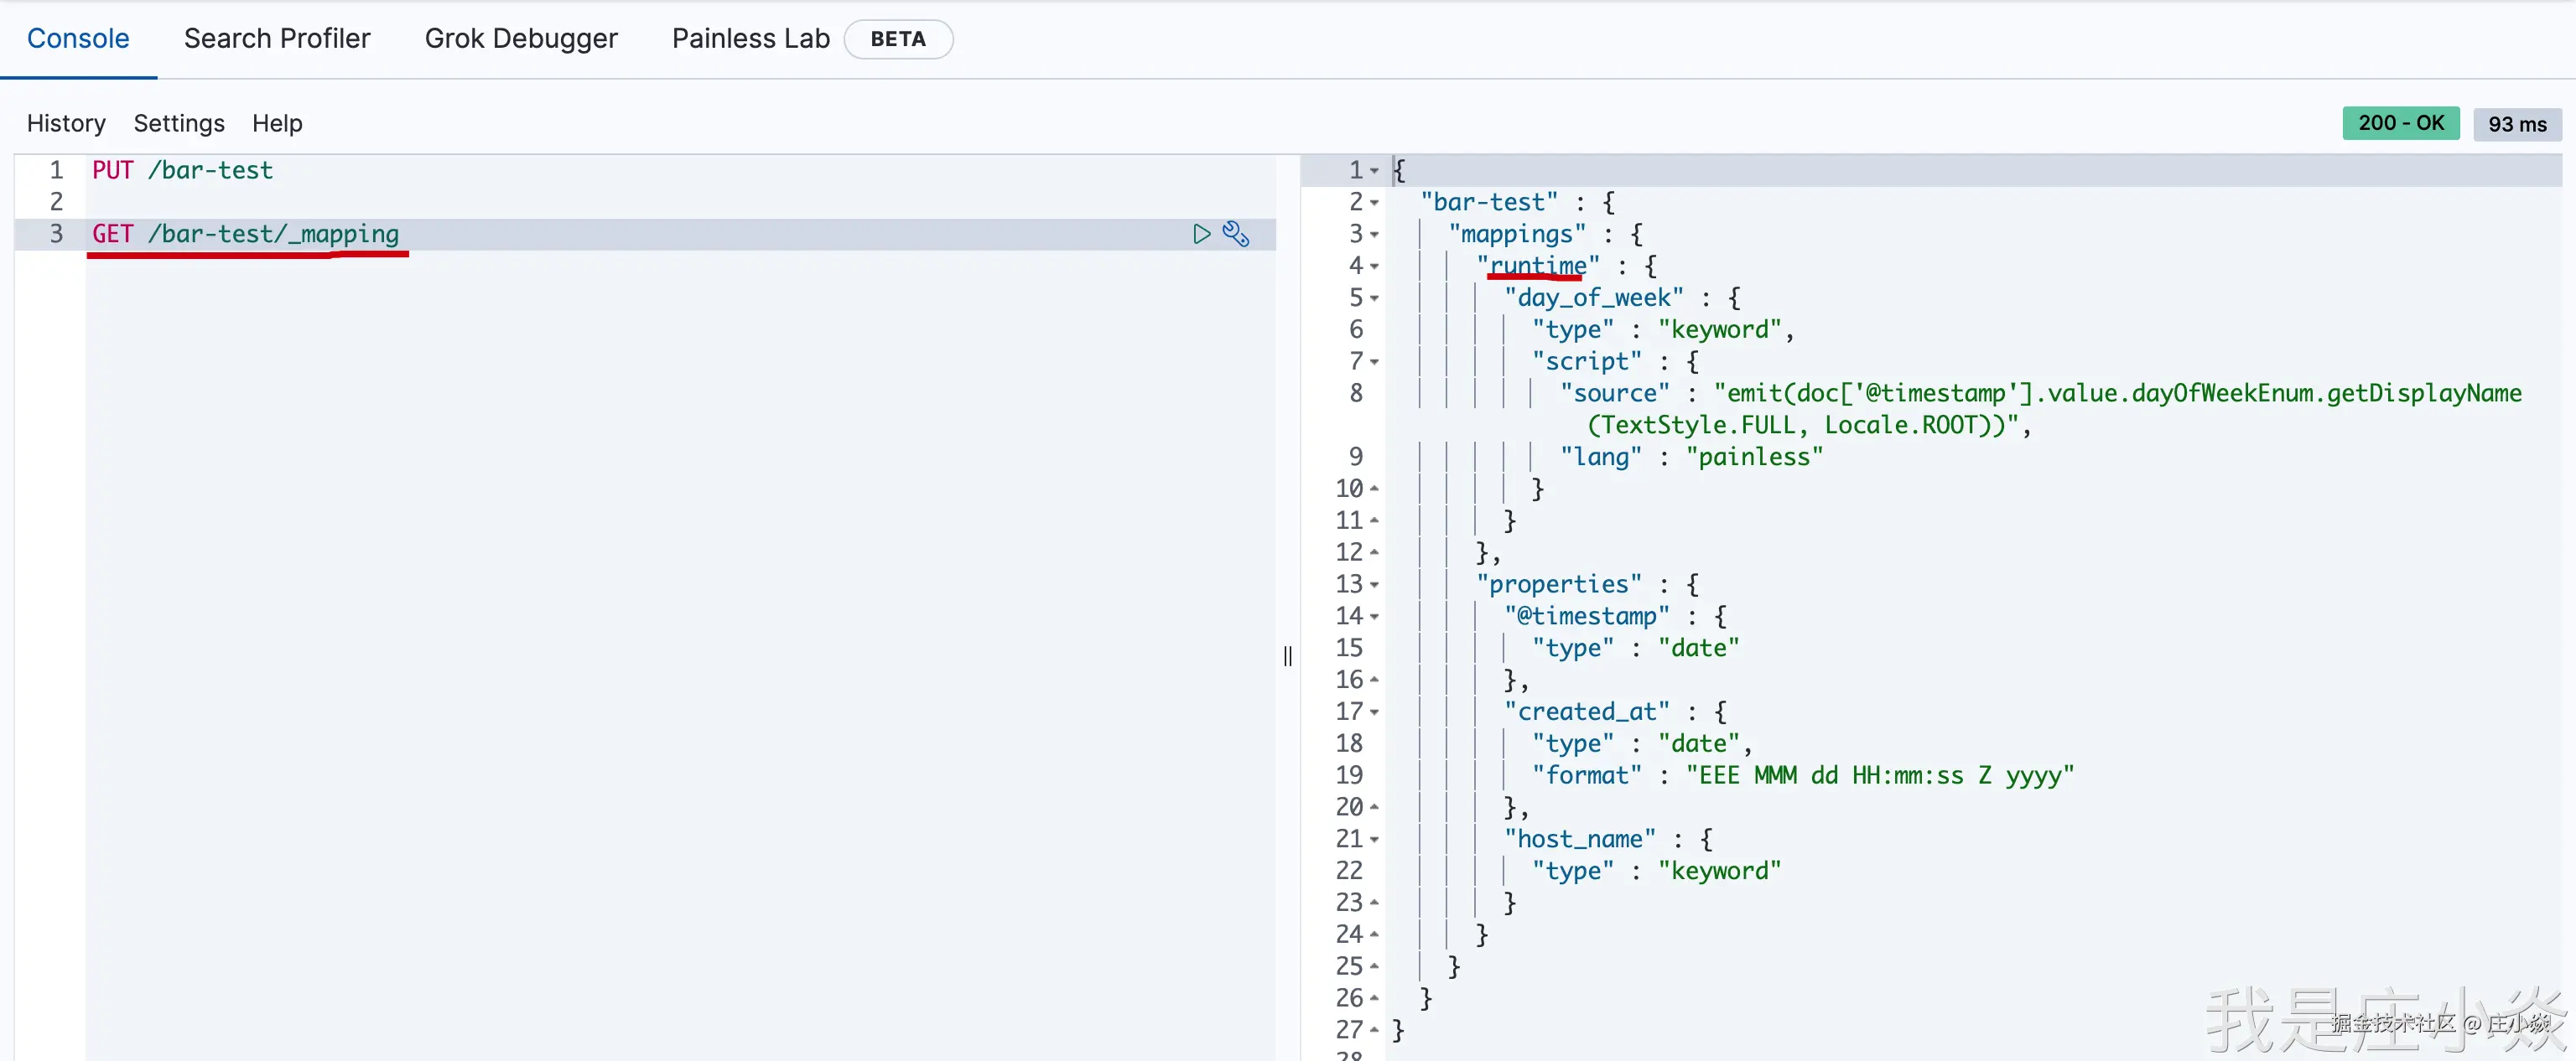Open console Settings
Screen dimensions: 2576x1061
coord(179,123)
